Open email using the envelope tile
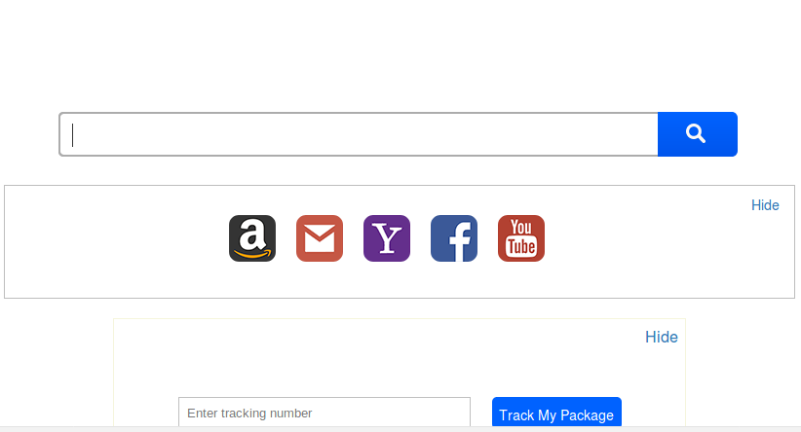Image resolution: width=801 pixels, height=432 pixels. tap(320, 238)
